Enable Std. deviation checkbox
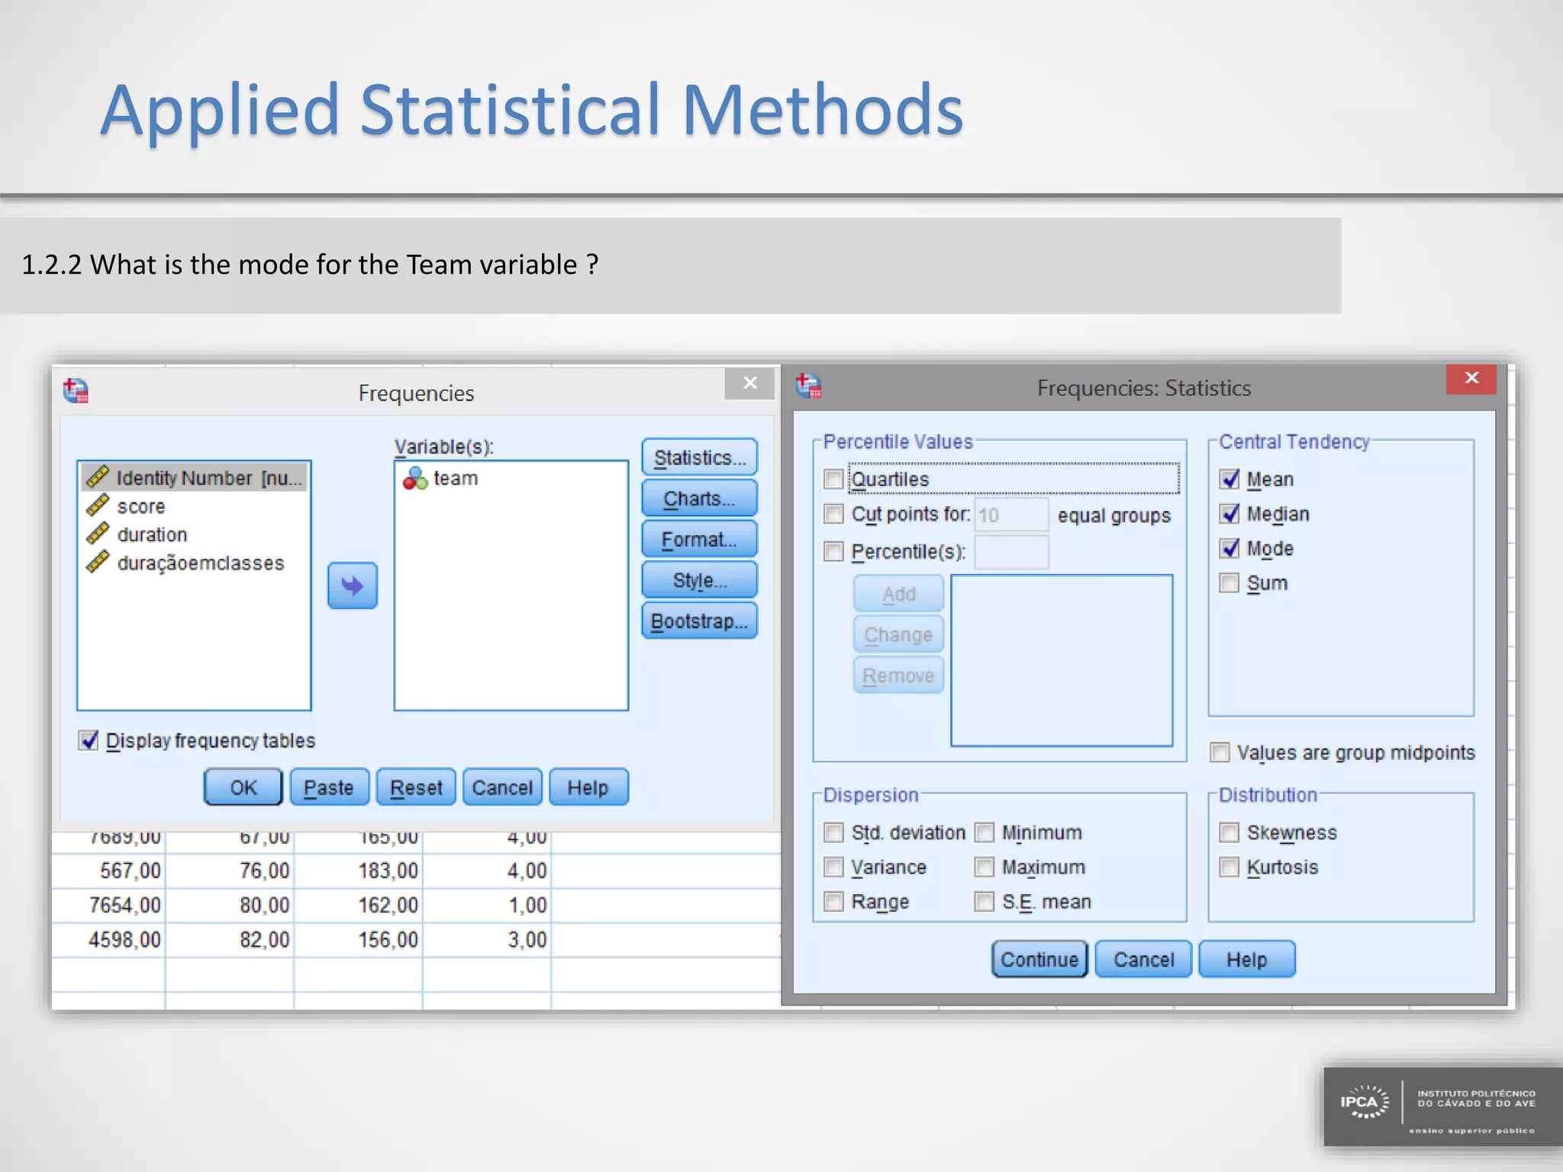Viewport: 1563px width, 1172px height. tap(833, 832)
